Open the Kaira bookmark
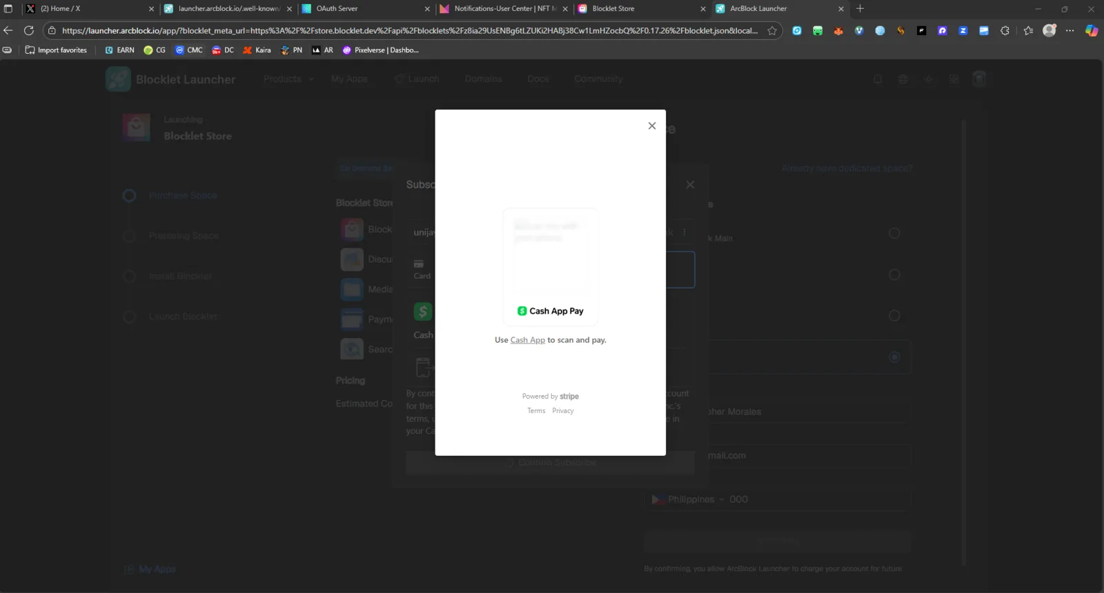Image resolution: width=1104 pixels, height=593 pixels. [257, 50]
